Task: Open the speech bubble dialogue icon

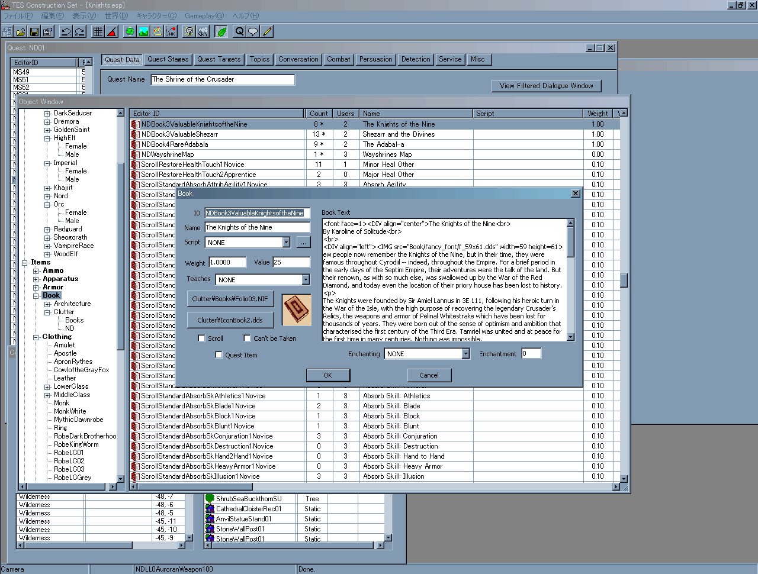Action: tap(253, 31)
